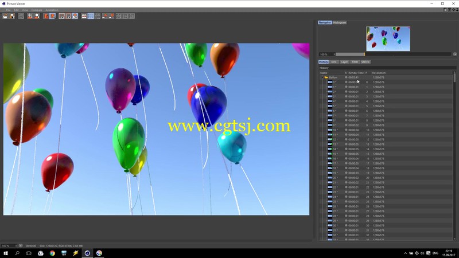Select frame 25 in History list
Viewport: 459px width, 258px height.
pyautogui.click(x=386, y=202)
